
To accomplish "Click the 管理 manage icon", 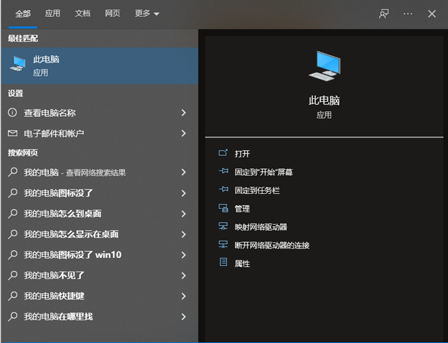I will click(x=223, y=208).
